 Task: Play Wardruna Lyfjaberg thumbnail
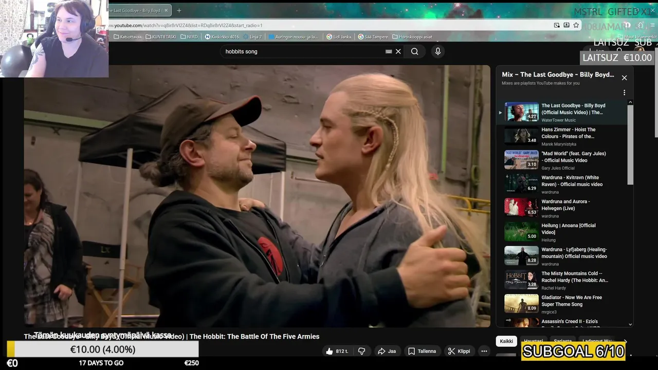[522, 256]
